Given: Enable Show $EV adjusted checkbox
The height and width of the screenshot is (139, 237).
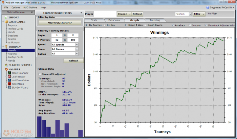Looking at the screenshot, I should pos(40,74).
